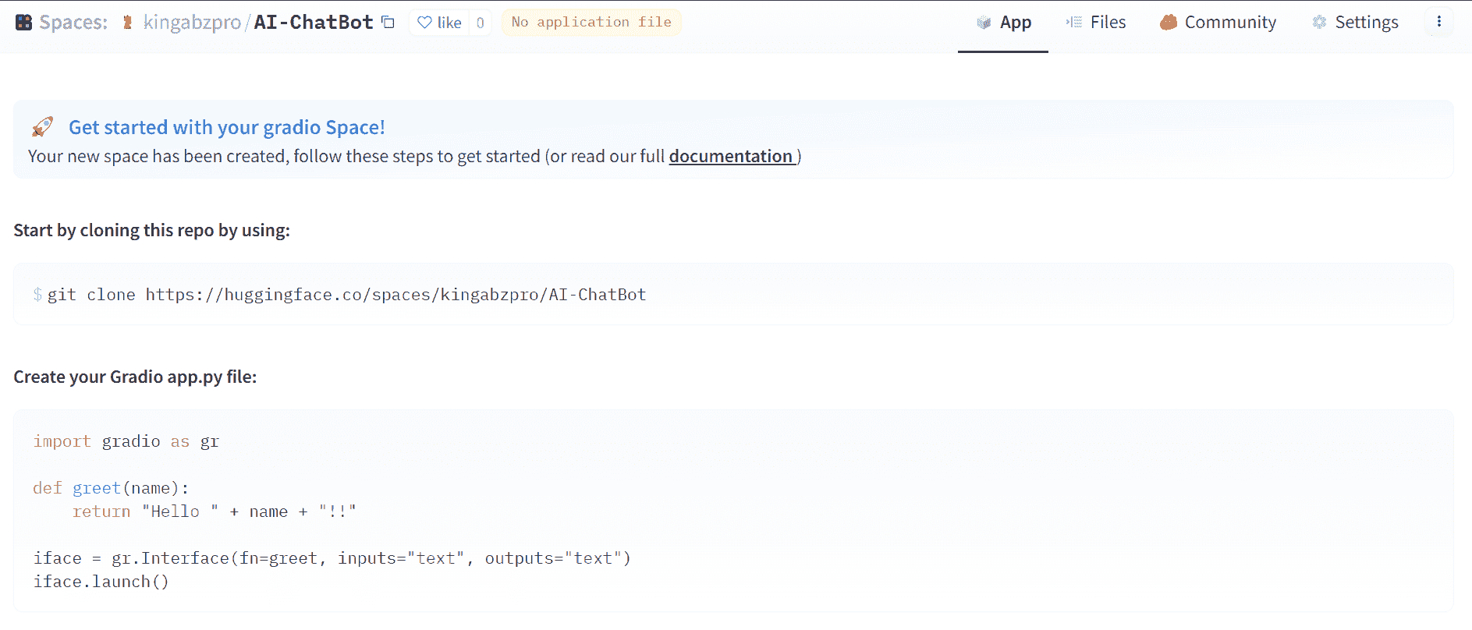Go to the kingabzpro profile link

192,23
